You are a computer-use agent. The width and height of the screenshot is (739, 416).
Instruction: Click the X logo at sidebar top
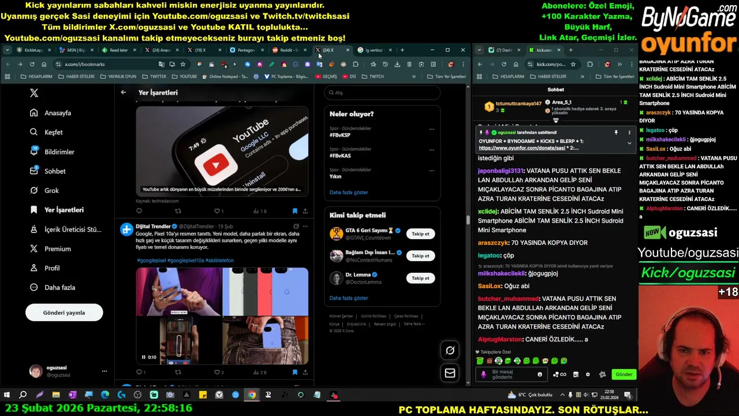coord(34,93)
